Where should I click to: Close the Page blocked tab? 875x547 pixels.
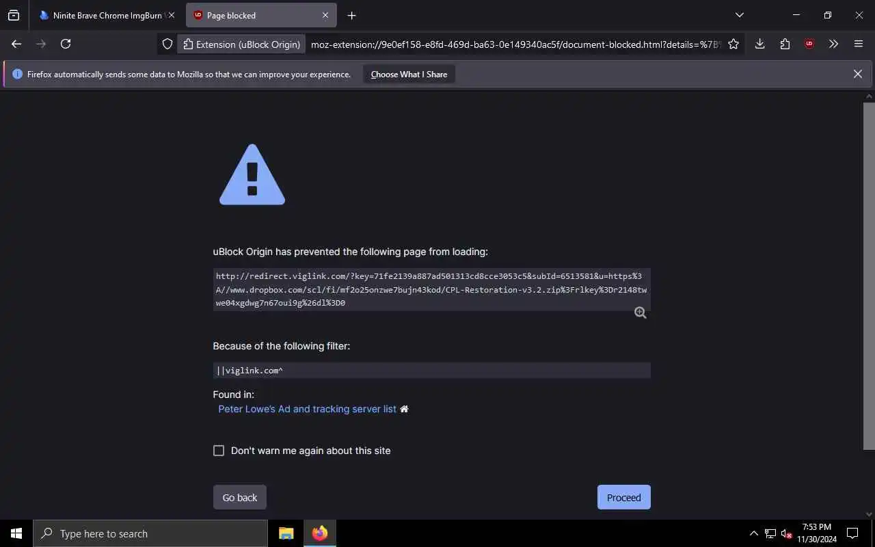point(325,15)
